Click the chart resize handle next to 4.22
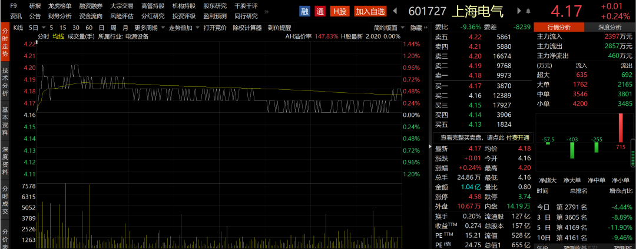 [x=37, y=43]
